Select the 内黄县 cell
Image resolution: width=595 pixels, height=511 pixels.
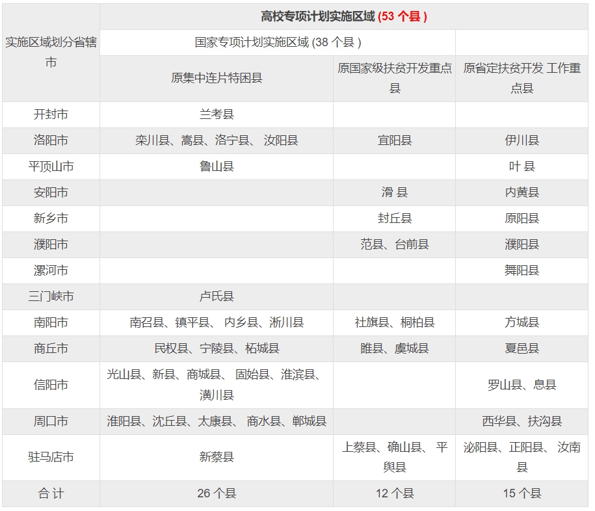[x=522, y=192]
